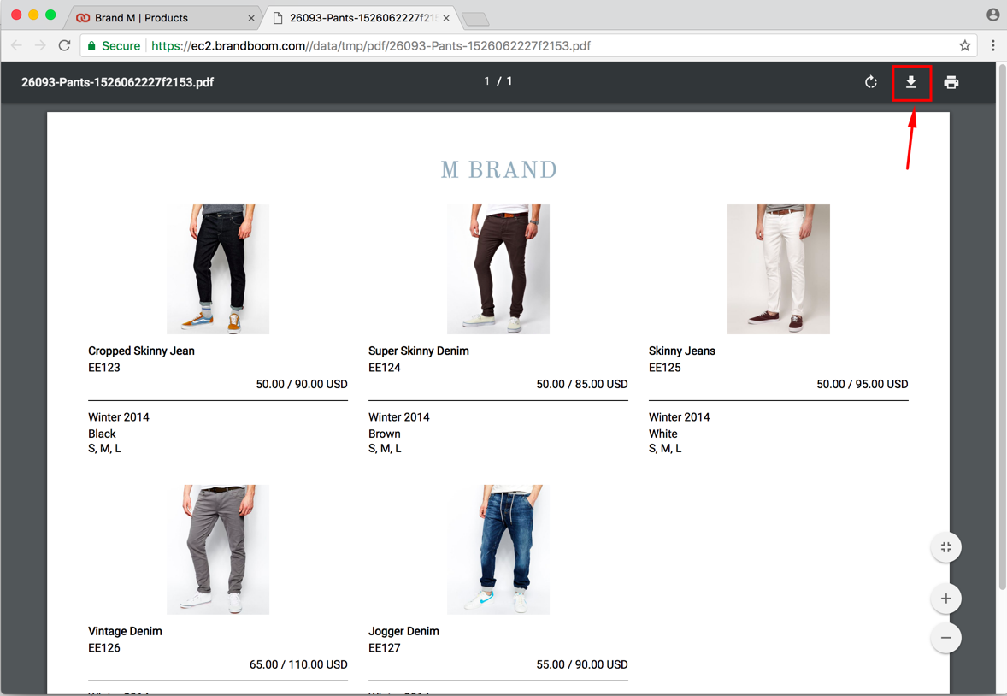The height and width of the screenshot is (696, 1007).
Task: Click style number EE123
Action: click(104, 368)
